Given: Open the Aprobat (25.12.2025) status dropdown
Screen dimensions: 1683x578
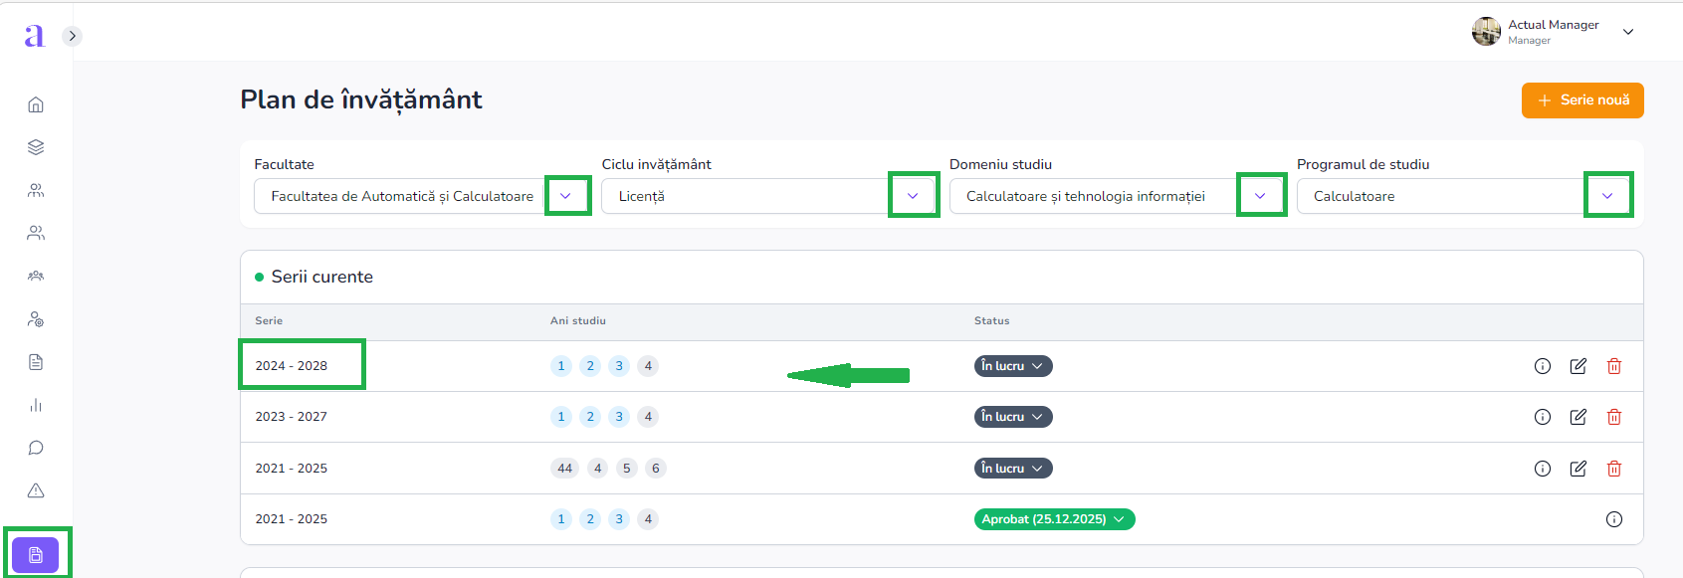Looking at the screenshot, I should click(x=1053, y=519).
